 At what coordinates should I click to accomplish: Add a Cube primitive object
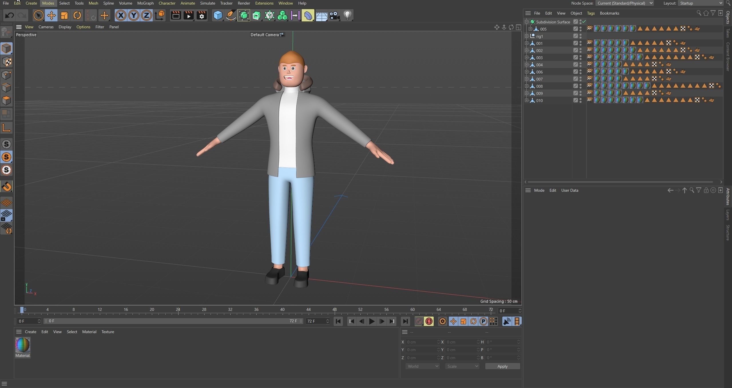coord(218,15)
